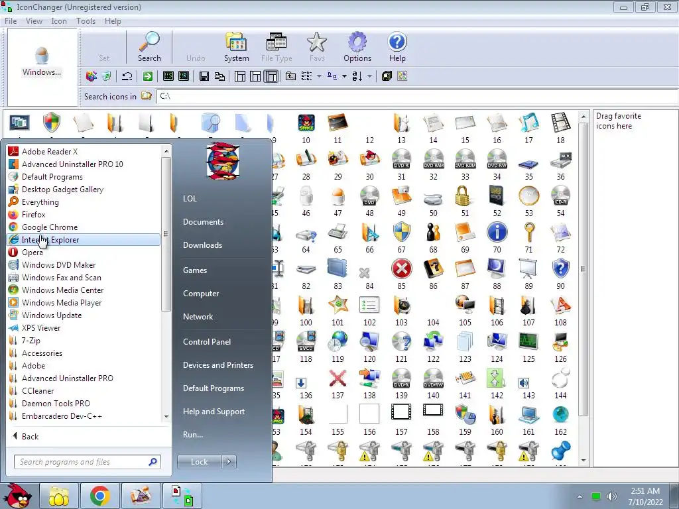
Task: Launch Internet Explorer from Start menu
Action: pyautogui.click(x=84, y=240)
